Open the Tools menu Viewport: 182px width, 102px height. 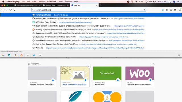pos(60,2)
